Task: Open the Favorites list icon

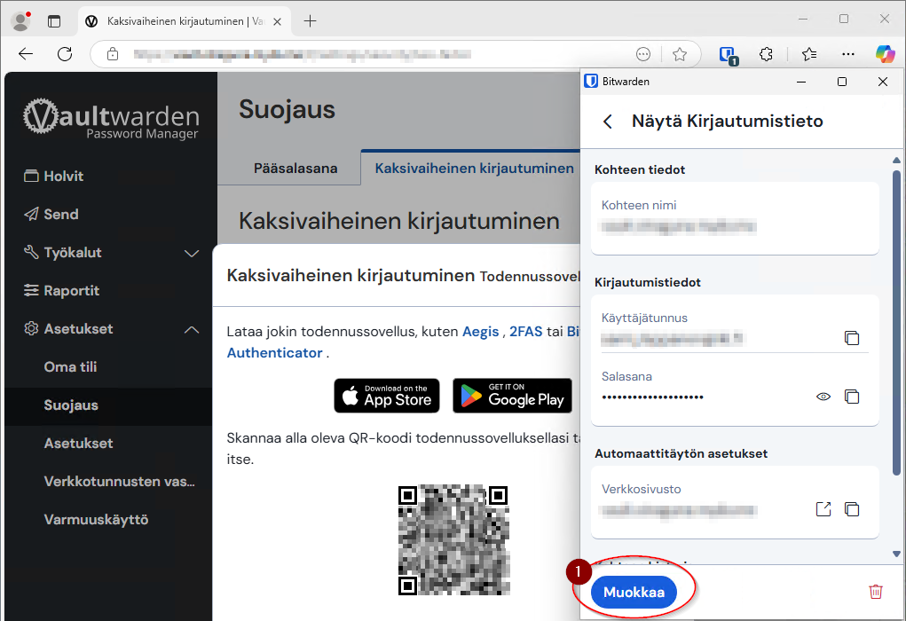Action: (809, 54)
